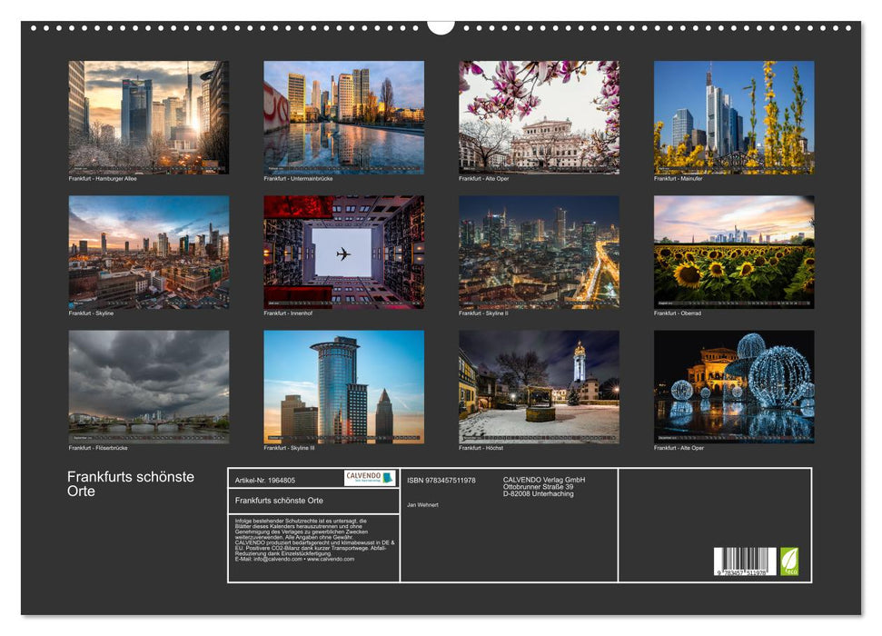Screen dimensions: 882x636
Task: Click the small CALVENDO bookmark symbol in logo
Action: click(386, 478)
